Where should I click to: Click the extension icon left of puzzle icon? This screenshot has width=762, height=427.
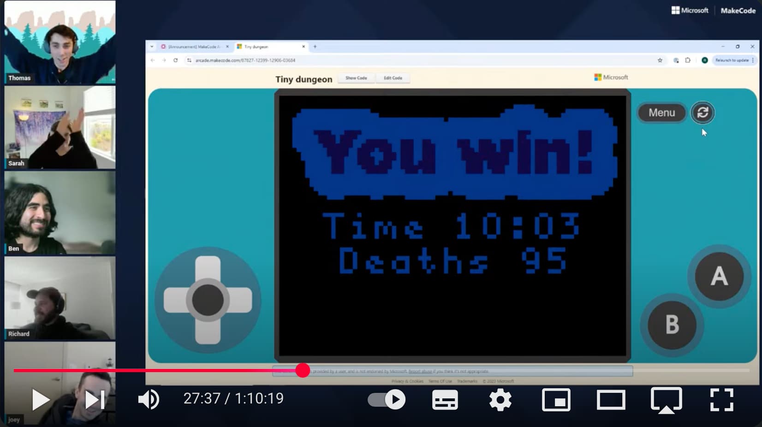(x=676, y=60)
